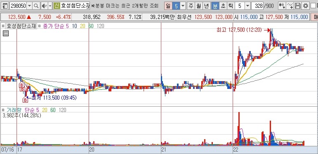Open the minute interval 5 dropdown
Image resolution: width=318 pixels, height=154 pixels.
click(247, 6)
